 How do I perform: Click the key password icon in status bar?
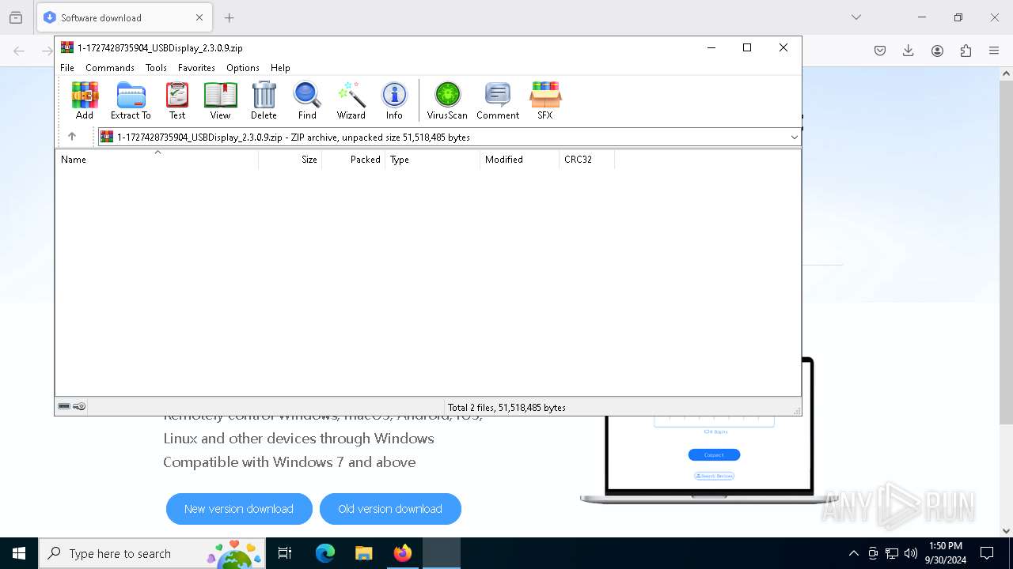click(79, 407)
